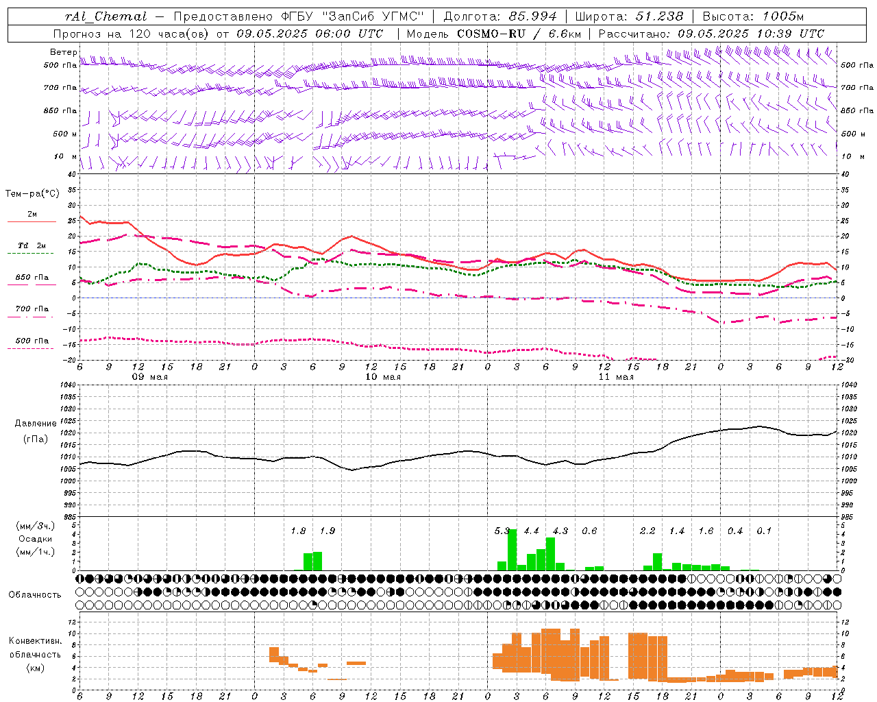Screen dimensions: 877x702
Task: Click the 'Осадки' precipitation panel label
Action: [36, 539]
